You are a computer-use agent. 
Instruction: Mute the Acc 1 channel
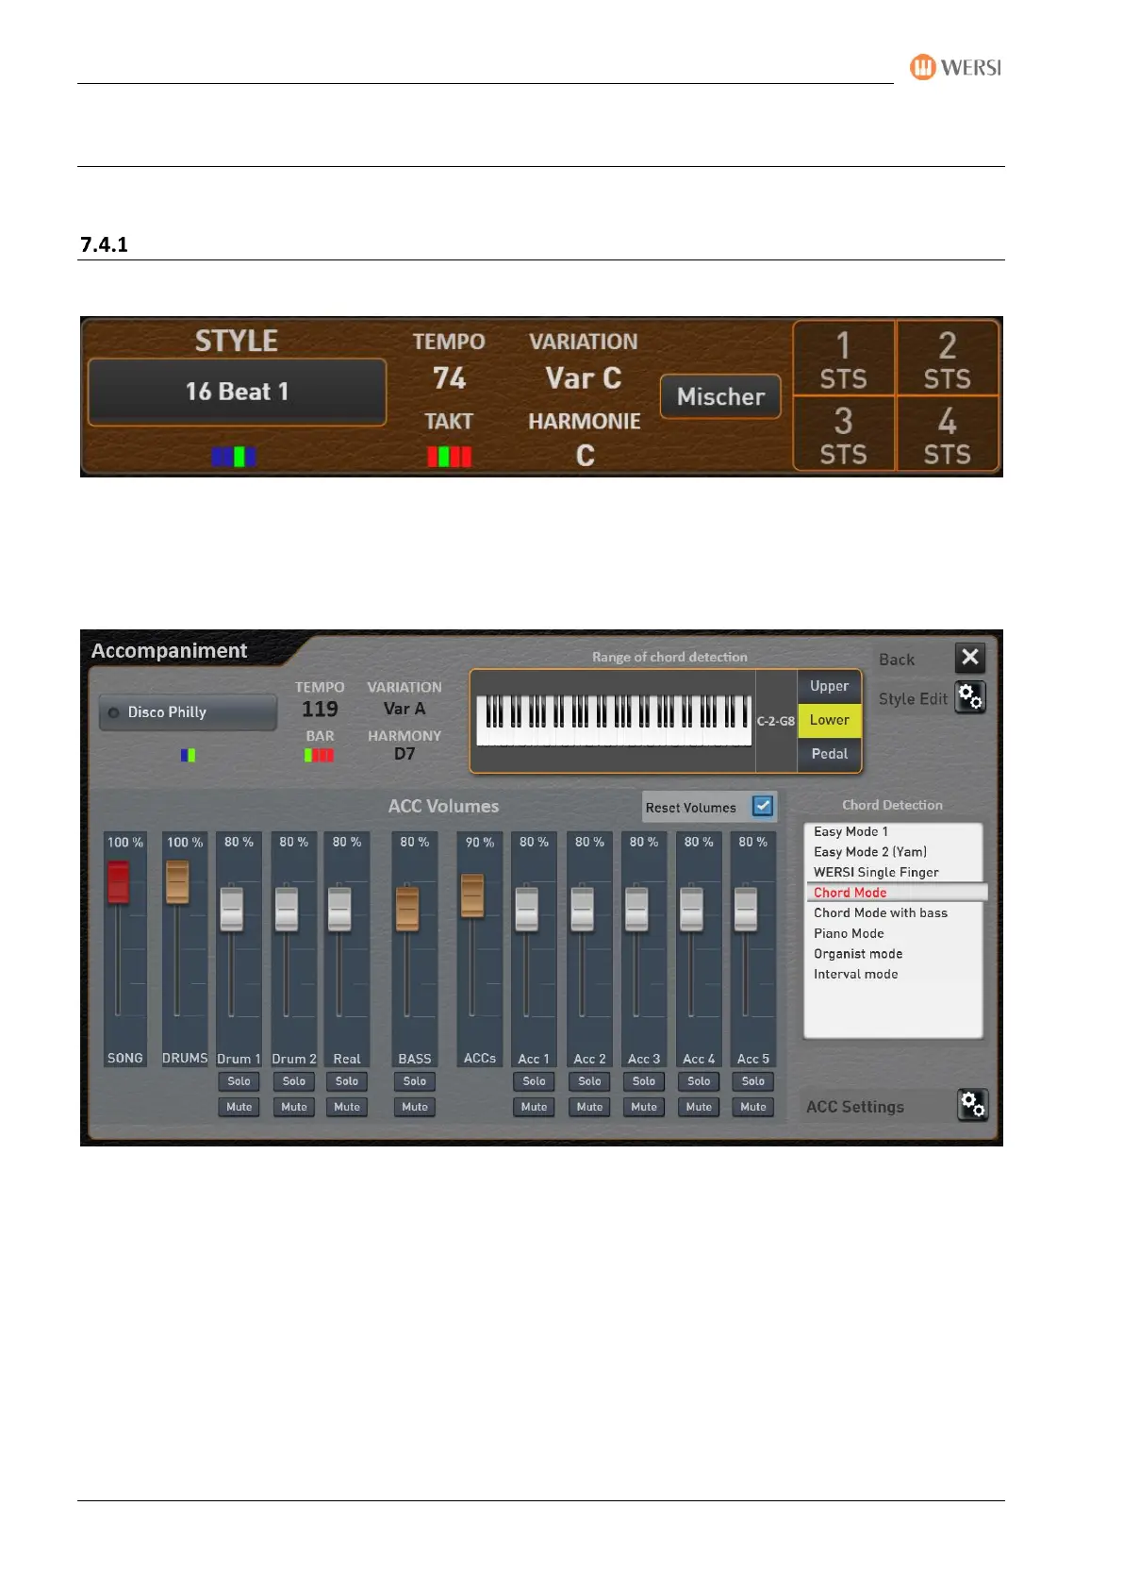point(535,1107)
